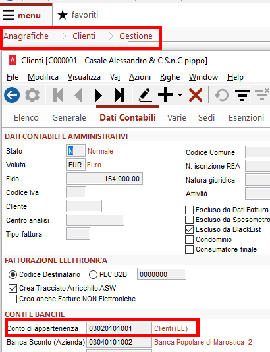Screen dimensions: 270x352
Task: Click the Valuta EUR field
Action: (x=76, y=165)
